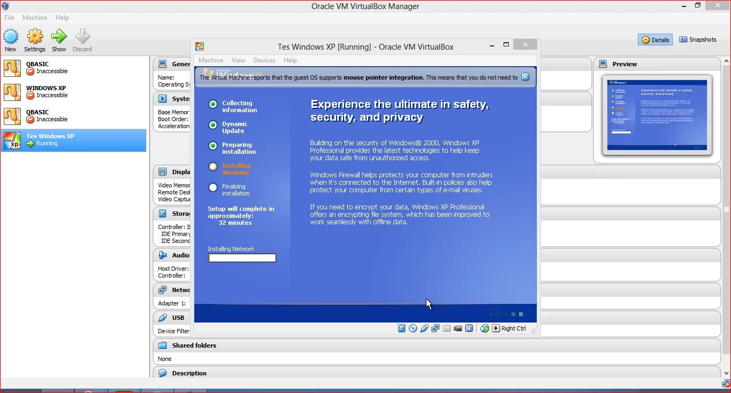This screenshot has width=731, height=393.
Task: Click the Preview section monitor icon
Action: (603, 64)
